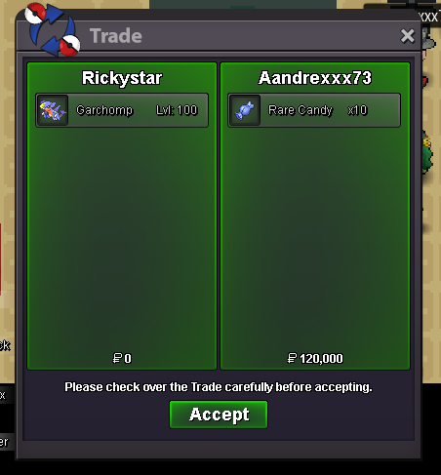Accept the trade offer
This screenshot has width=441, height=475.
click(x=219, y=415)
